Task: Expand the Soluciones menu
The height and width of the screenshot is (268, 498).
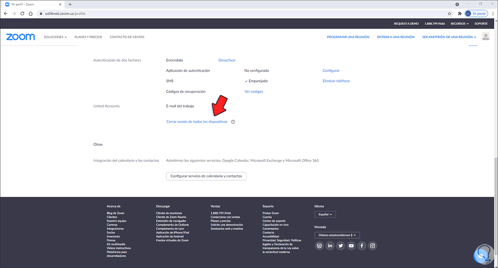Action: tap(55, 37)
